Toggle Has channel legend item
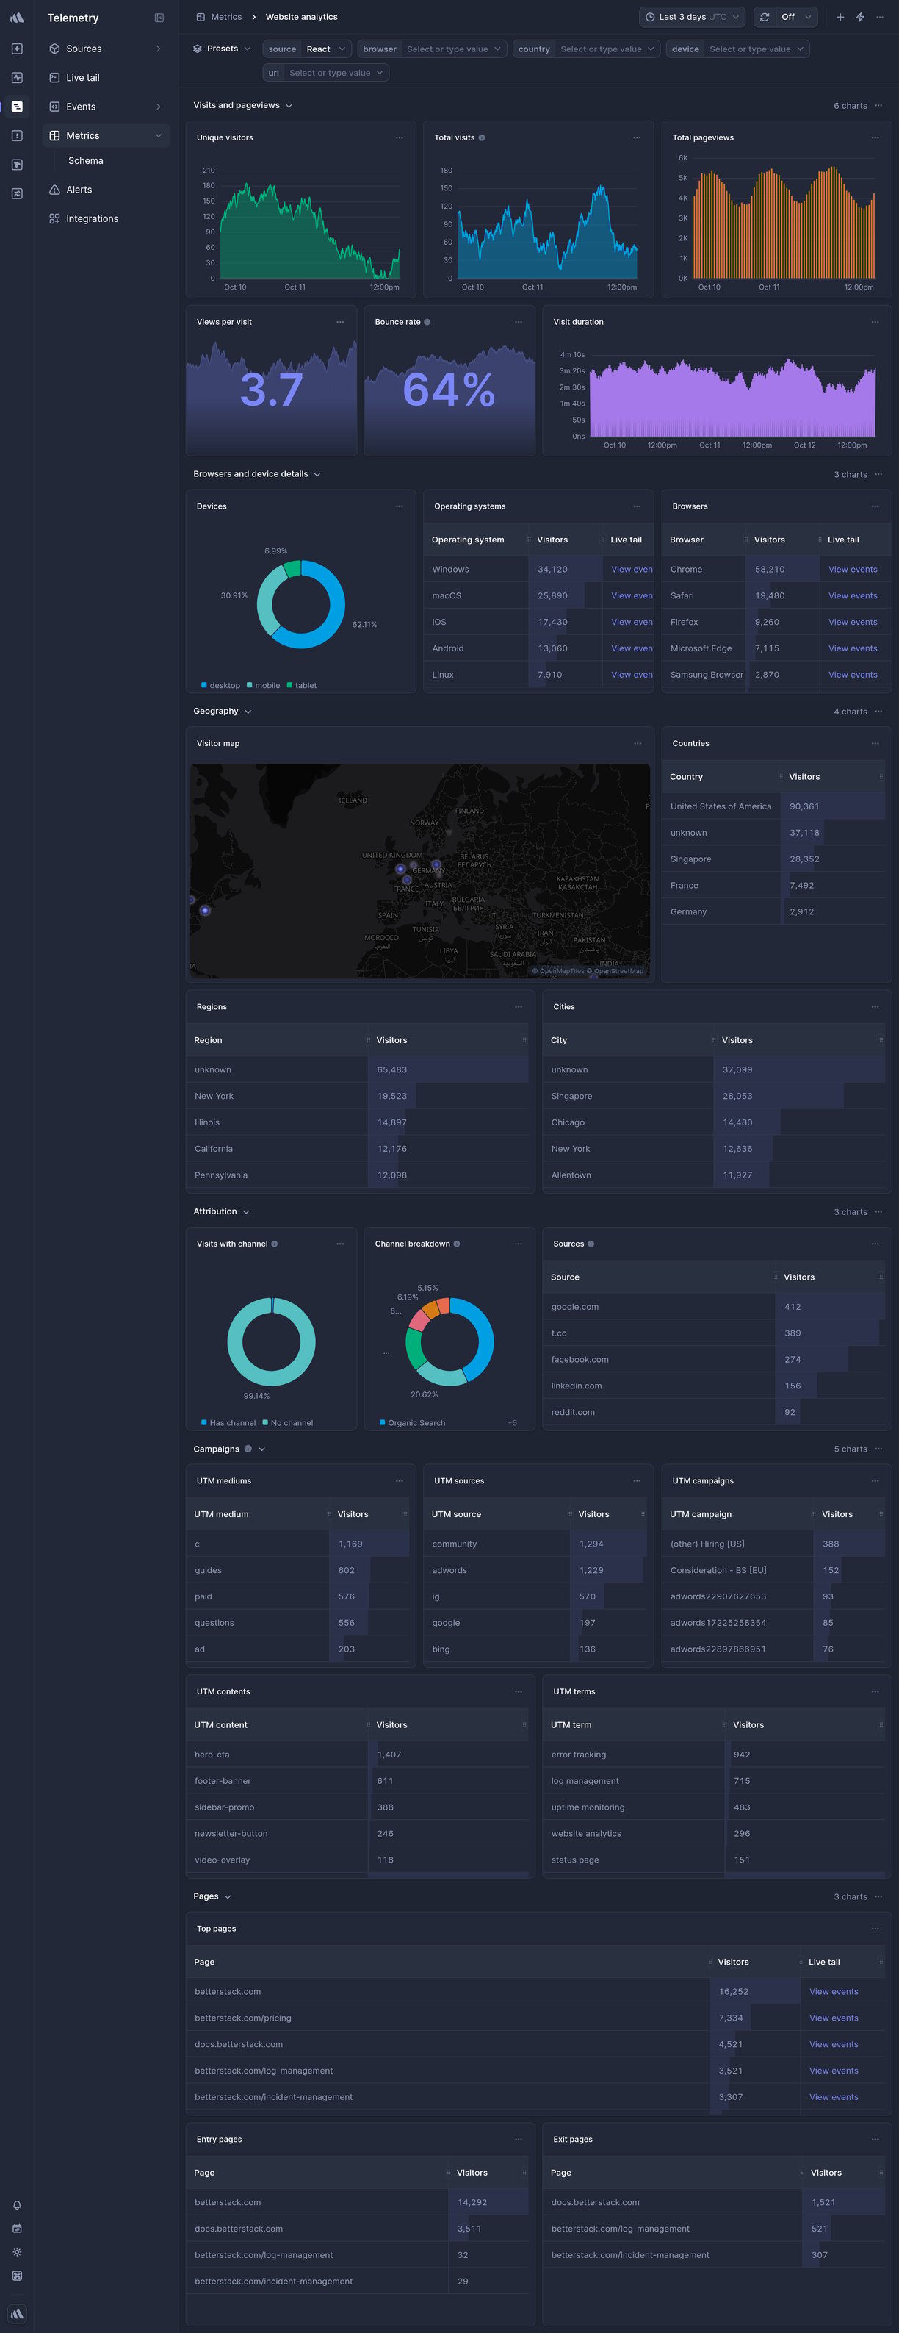Image resolution: width=899 pixels, height=2333 pixels. coord(228,1423)
